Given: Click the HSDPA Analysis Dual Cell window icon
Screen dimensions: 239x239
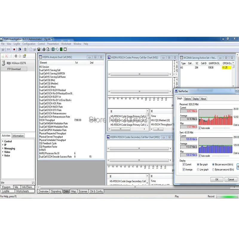Looking at the screenshot, I should pos(40,57).
